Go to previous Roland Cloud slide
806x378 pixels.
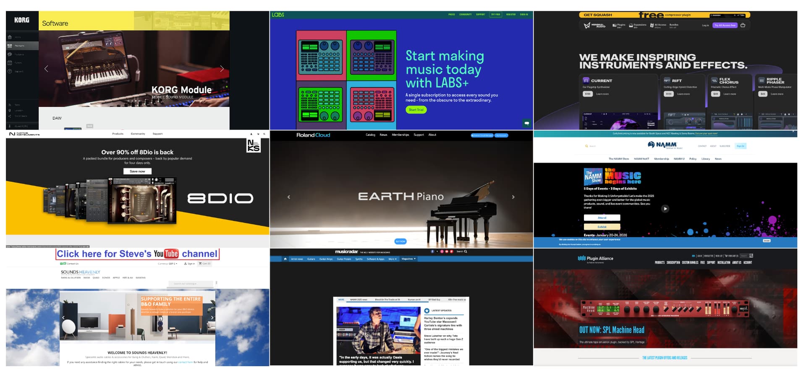pyautogui.click(x=288, y=197)
